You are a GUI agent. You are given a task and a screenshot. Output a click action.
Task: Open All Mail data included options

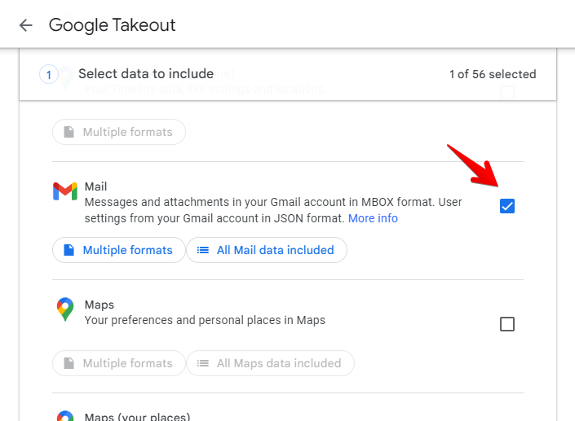[x=266, y=250]
